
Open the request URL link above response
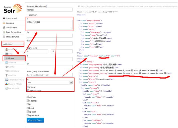coord(129,7)
